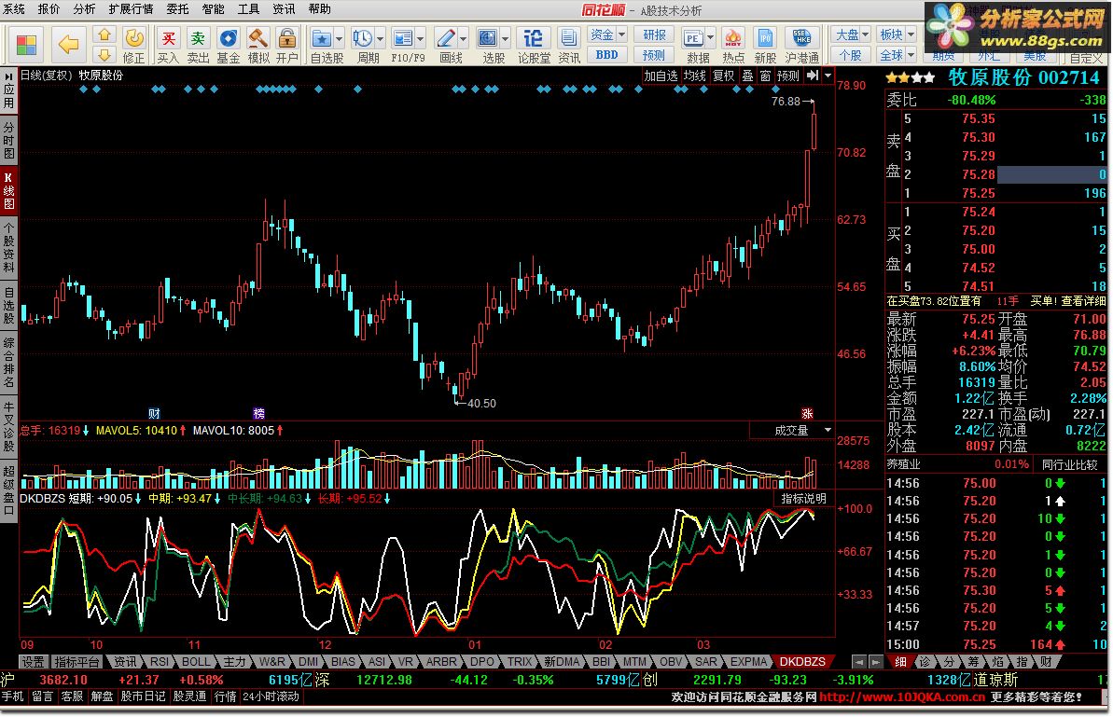Expand the 自选股 dropdown arrow

pos(340,38)
